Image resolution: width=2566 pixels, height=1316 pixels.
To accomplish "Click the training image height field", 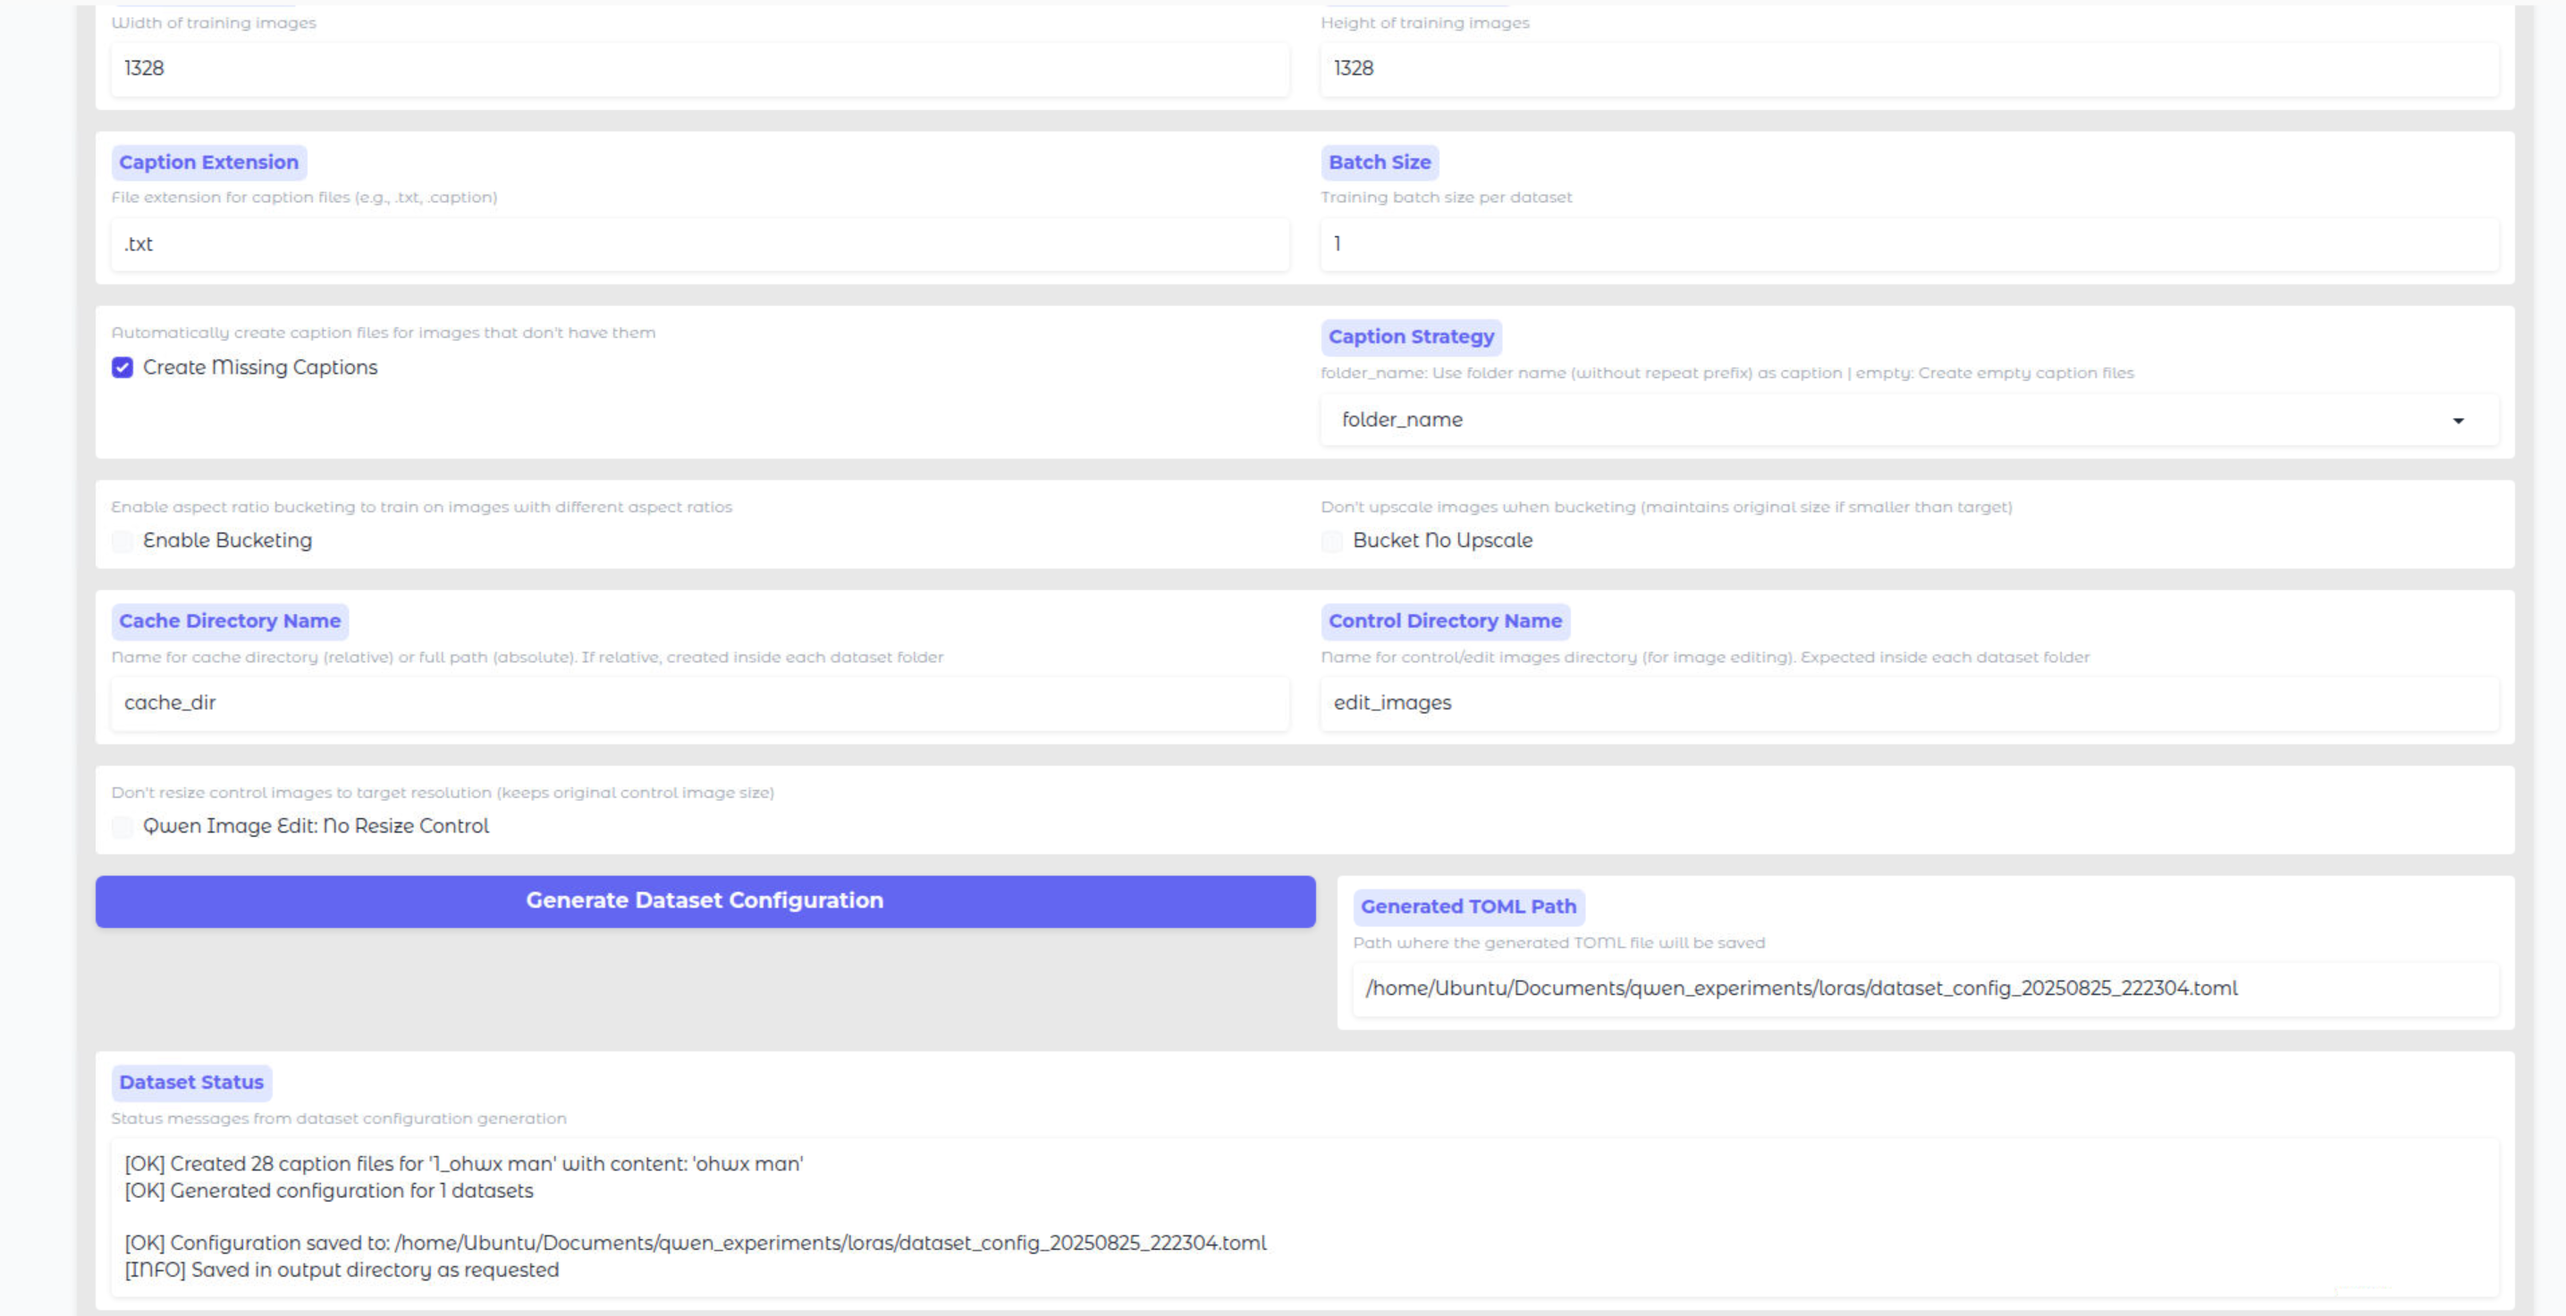I will coord(1909,69).
